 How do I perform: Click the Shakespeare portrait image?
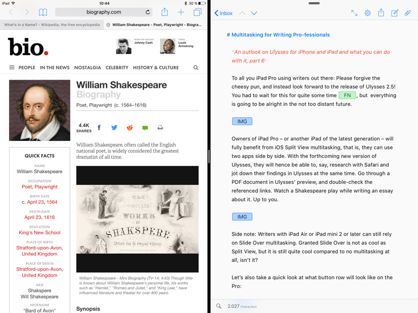[x=40, y=110]
